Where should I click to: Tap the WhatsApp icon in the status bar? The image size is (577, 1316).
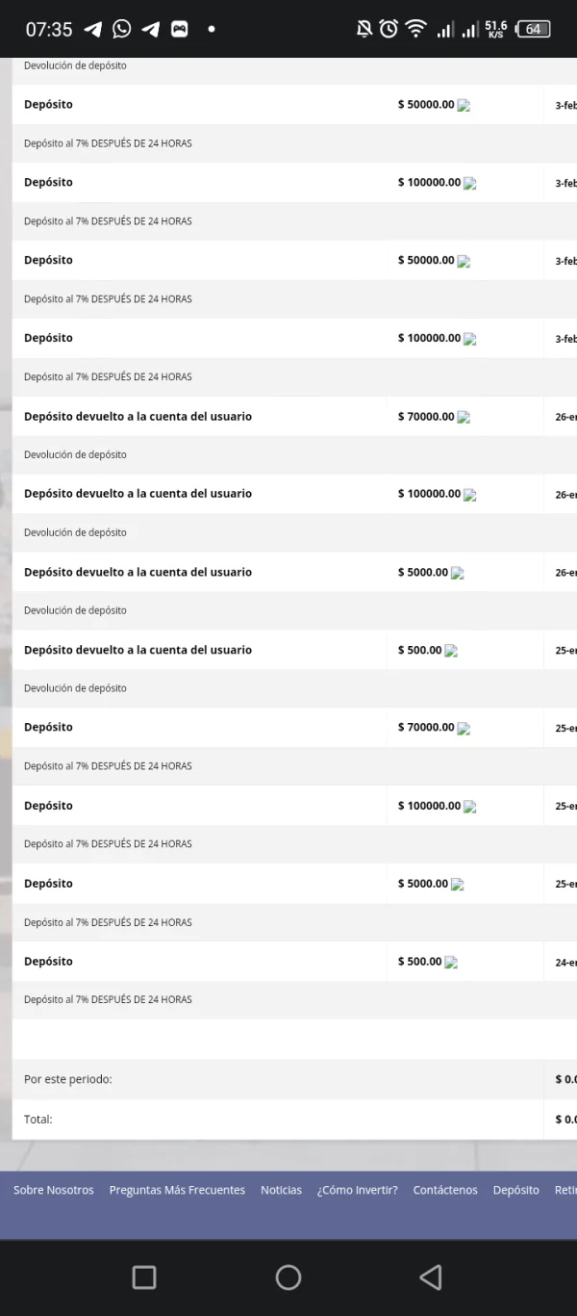120,29
